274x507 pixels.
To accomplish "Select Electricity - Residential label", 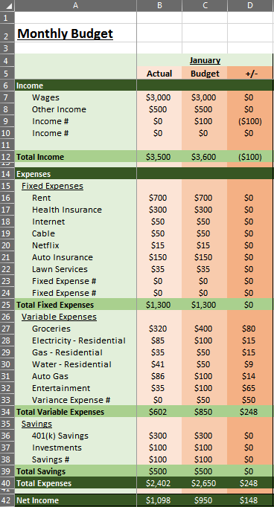I will pos(79,340).
